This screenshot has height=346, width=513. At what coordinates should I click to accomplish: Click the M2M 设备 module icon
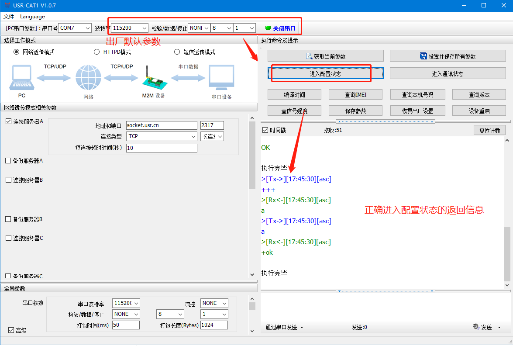[x=153, y=79]
